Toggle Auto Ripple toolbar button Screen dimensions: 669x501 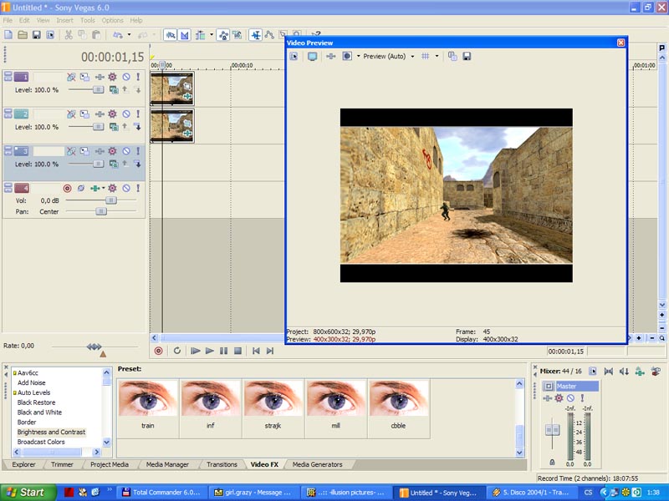click(x=200, y=35)
